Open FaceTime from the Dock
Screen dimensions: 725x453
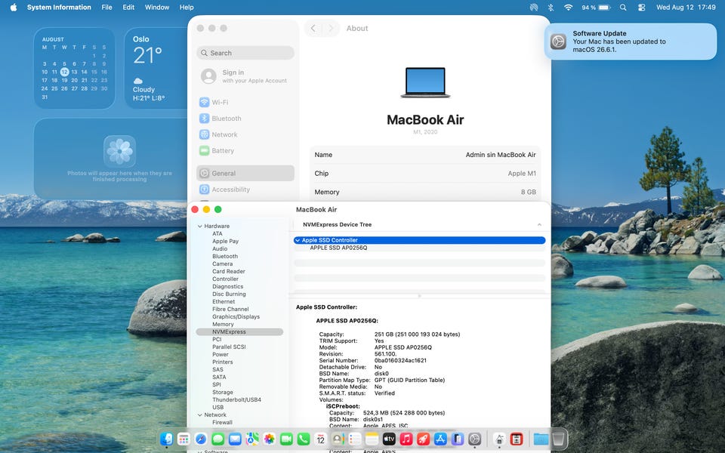286,439
